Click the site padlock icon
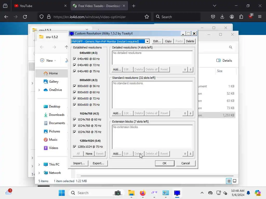Screen dimensions: 266x199 tap(49, 17)
